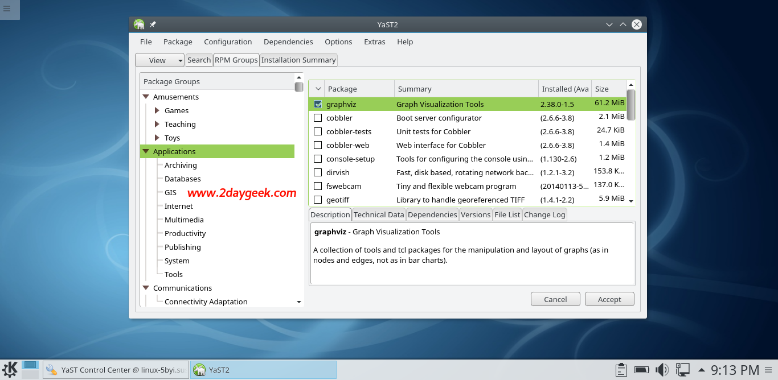This screenshot has width=778, height=380.
Task: Click the Cancel button
Action: pos(555,299)
